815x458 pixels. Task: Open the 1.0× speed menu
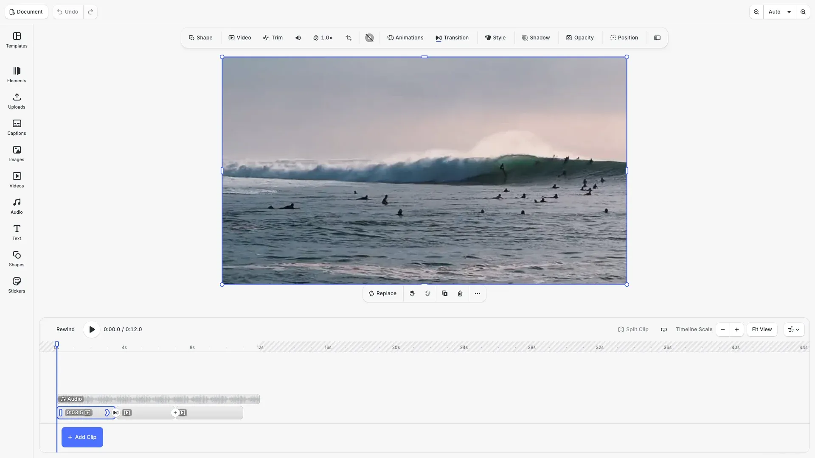coord(323,38)
